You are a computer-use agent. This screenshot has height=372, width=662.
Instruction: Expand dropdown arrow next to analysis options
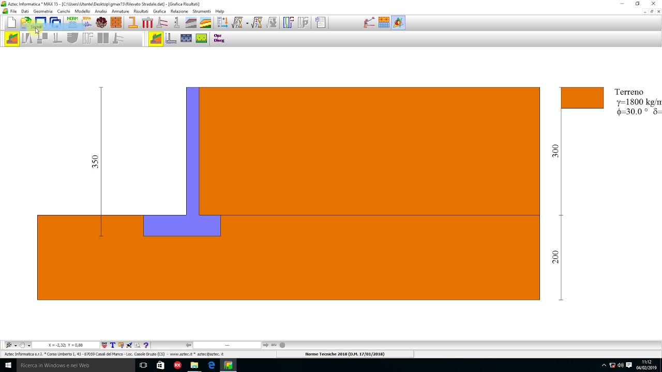(x=247, y=24)
